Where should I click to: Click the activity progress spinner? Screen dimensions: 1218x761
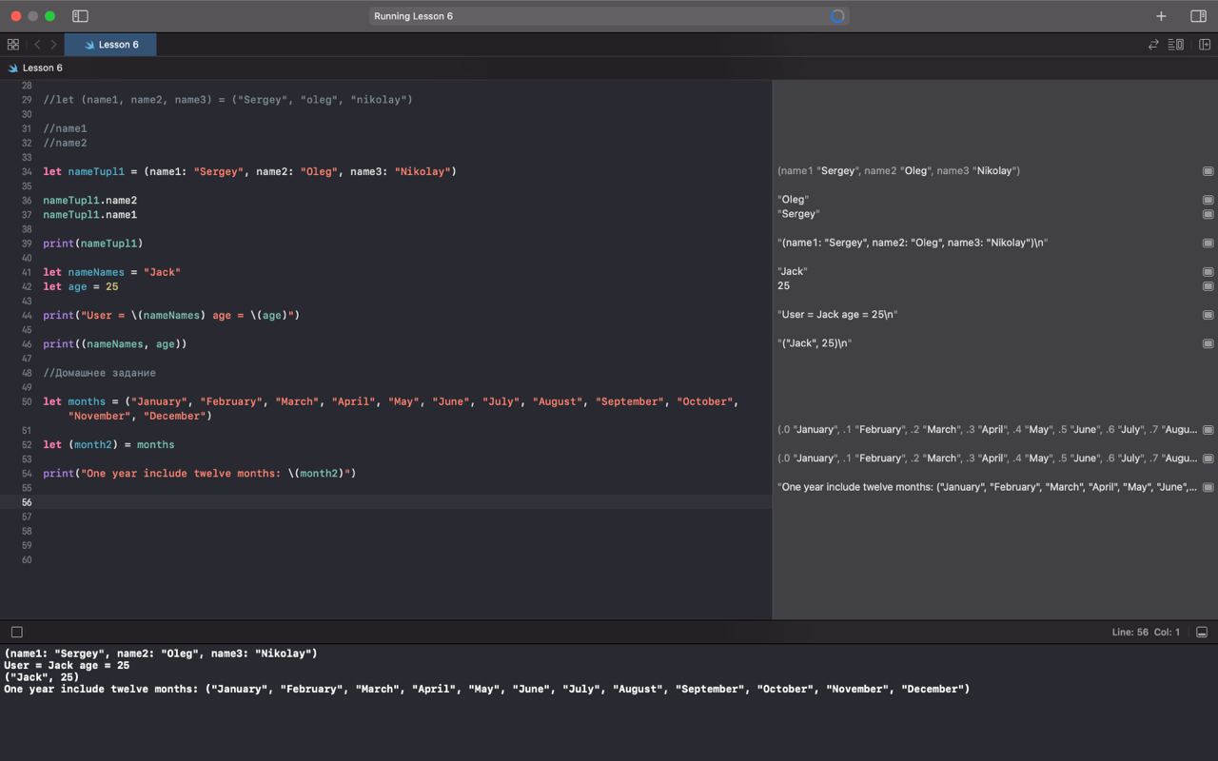tap(837, 16)
